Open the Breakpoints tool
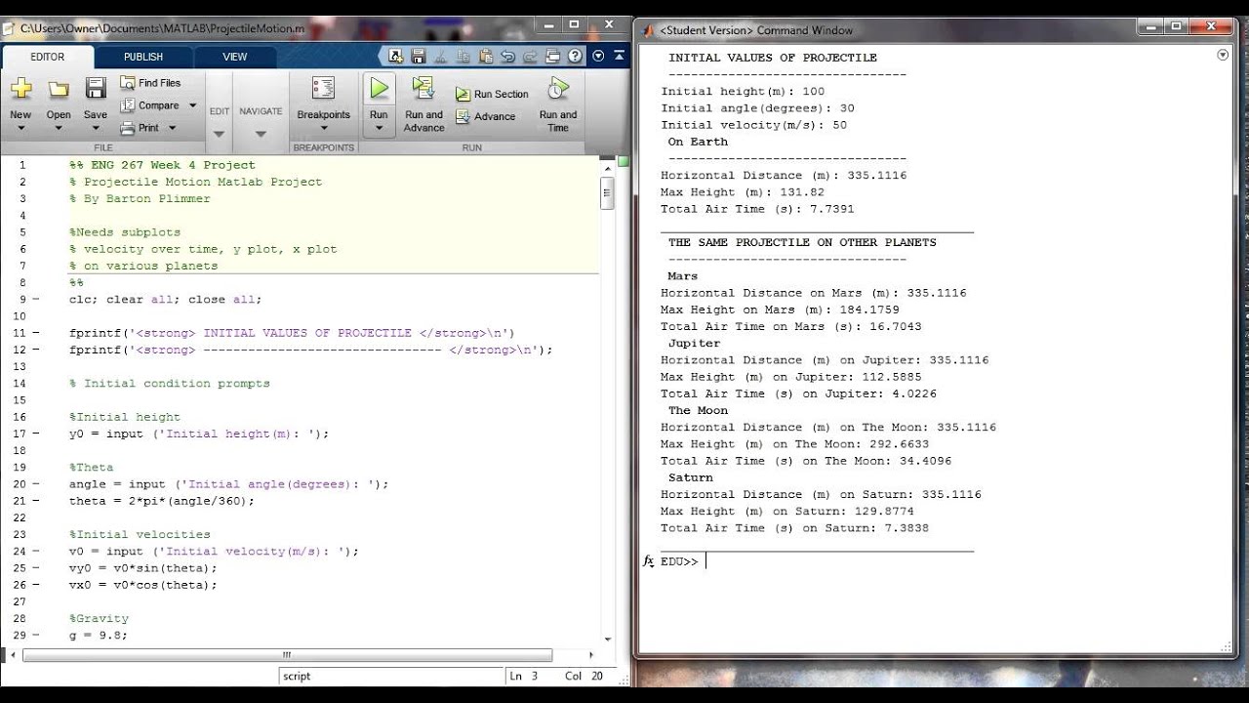This screenshot has height=703, width=1249. (323, 99)
